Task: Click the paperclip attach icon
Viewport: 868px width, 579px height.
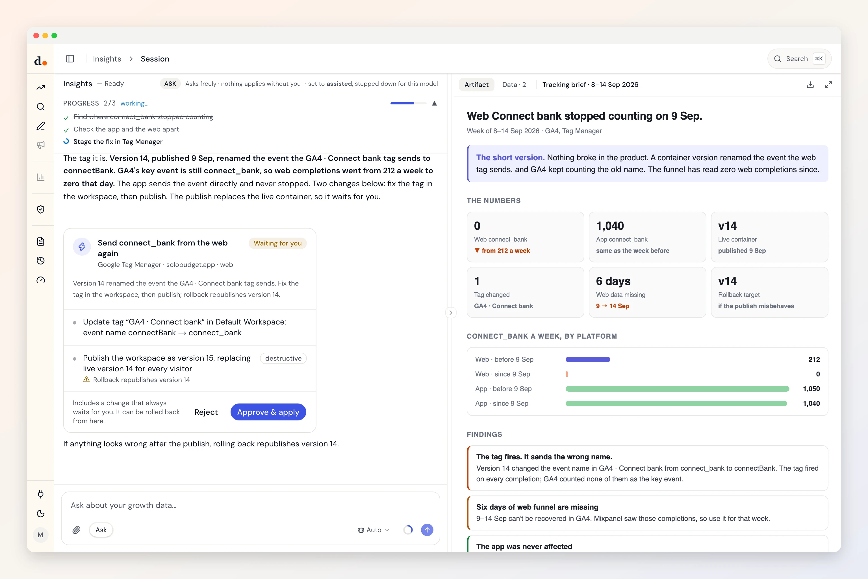Action: click(x=77, y=530)
